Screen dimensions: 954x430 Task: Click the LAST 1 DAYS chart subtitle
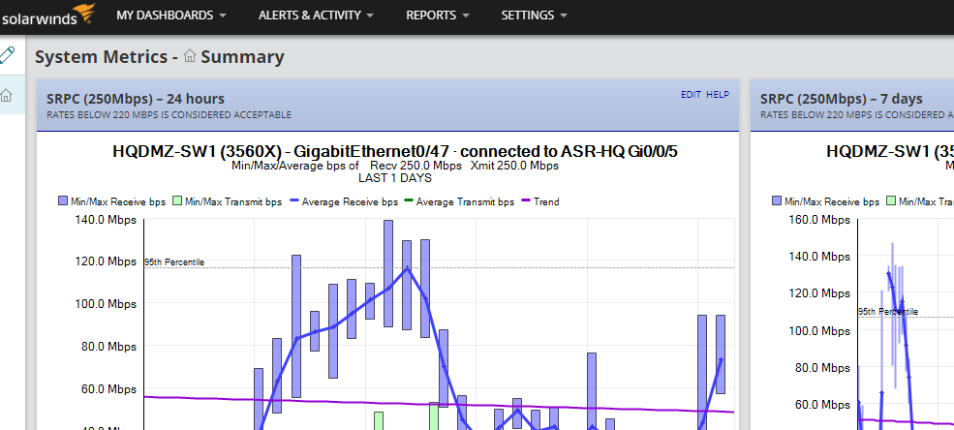tap(395, 178)
